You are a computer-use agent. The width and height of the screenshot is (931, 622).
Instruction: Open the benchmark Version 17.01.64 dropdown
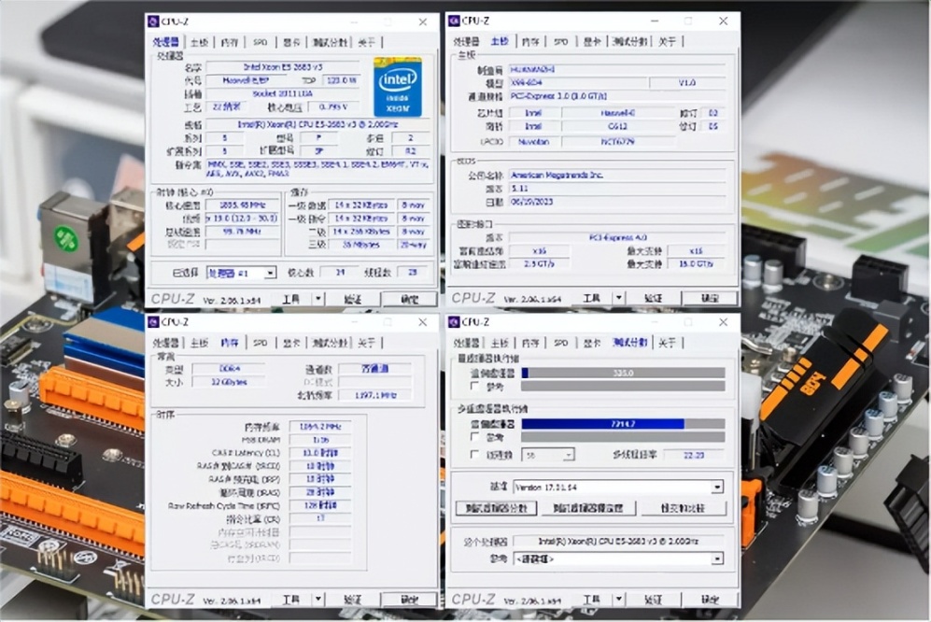[x=618, y=488]
